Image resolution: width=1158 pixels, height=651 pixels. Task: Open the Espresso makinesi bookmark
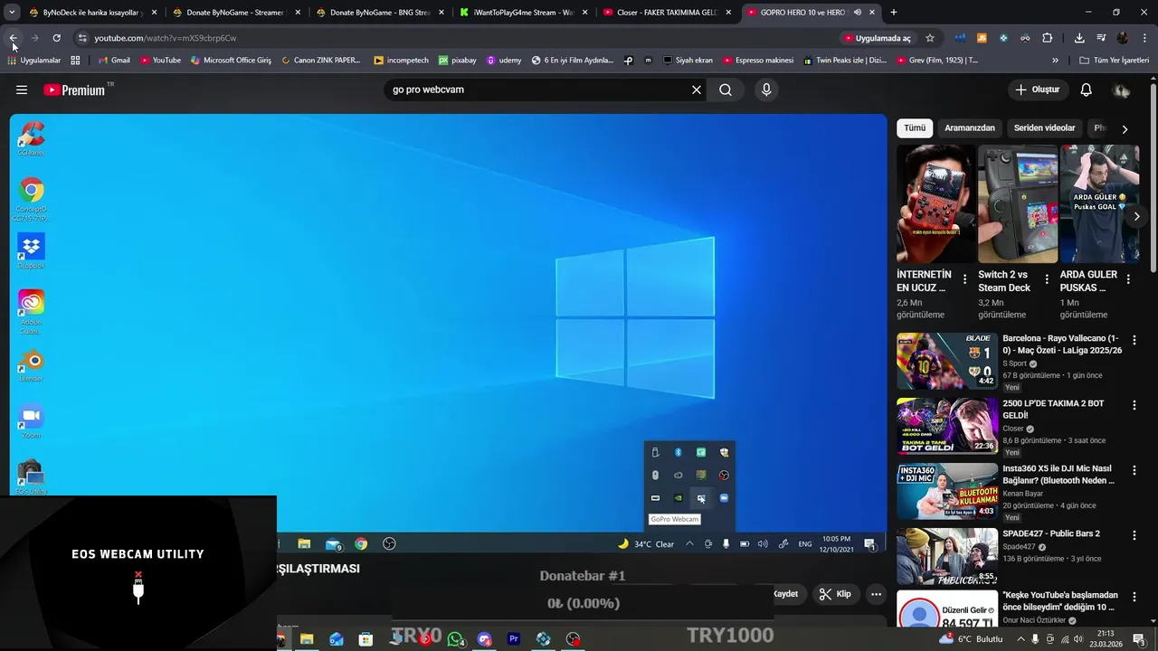[x=758, y=61]
